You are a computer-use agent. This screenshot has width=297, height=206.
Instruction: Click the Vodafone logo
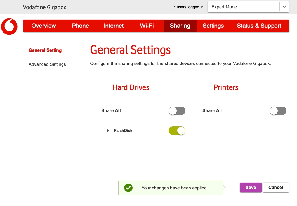(x=9, y=27)
